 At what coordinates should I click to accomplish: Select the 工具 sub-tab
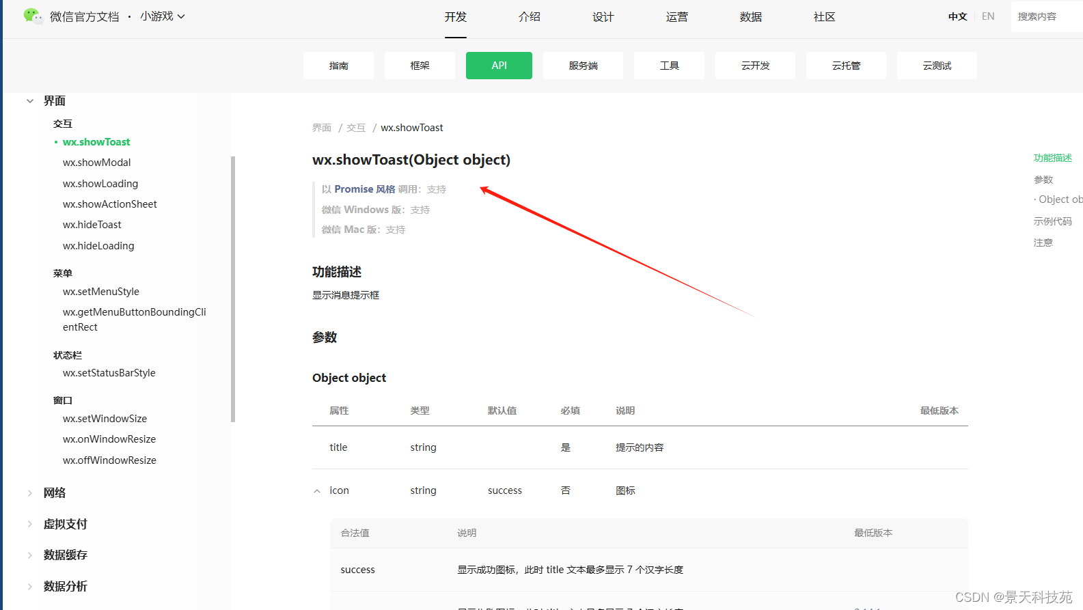coord(669,66)
